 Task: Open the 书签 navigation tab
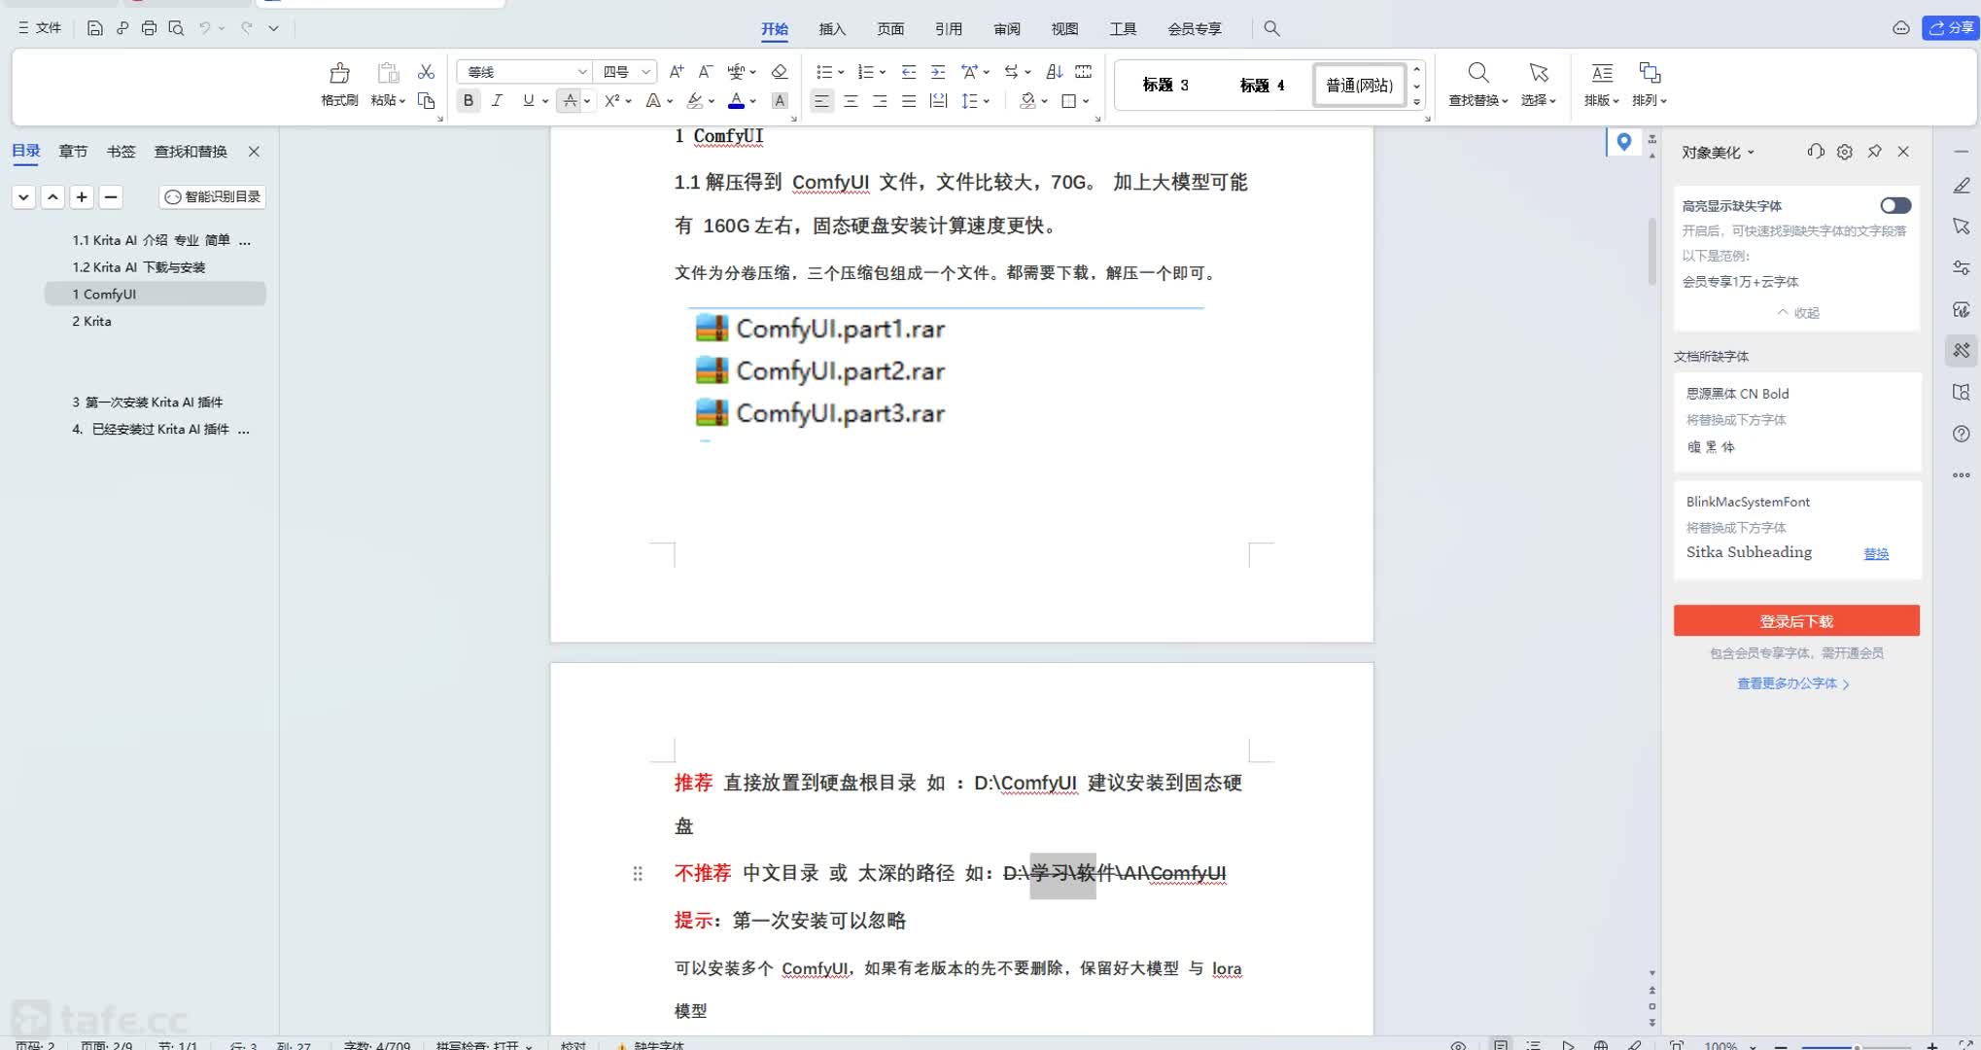pyautogui.click(x=122, y=151)
